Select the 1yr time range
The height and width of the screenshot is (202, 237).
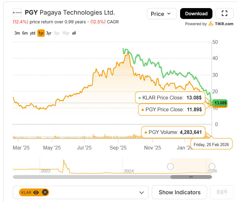pyautogui.click(x=41, y=33)
